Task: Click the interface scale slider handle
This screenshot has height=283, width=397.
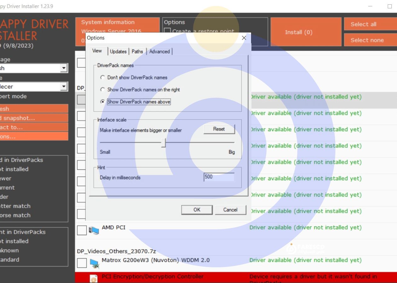Action: click(x=163, y=143)
